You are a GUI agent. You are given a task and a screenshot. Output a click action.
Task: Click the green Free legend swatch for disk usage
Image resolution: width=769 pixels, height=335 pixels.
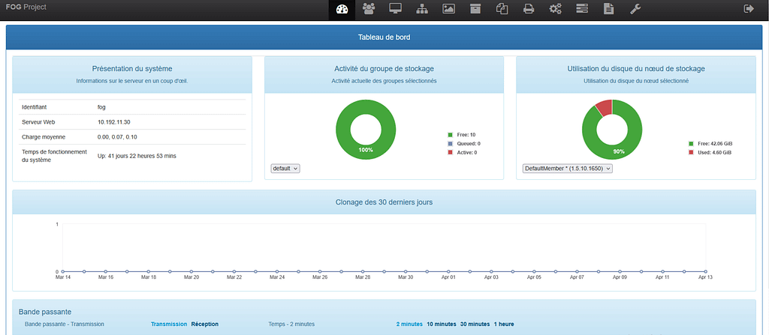pos(691,143)
